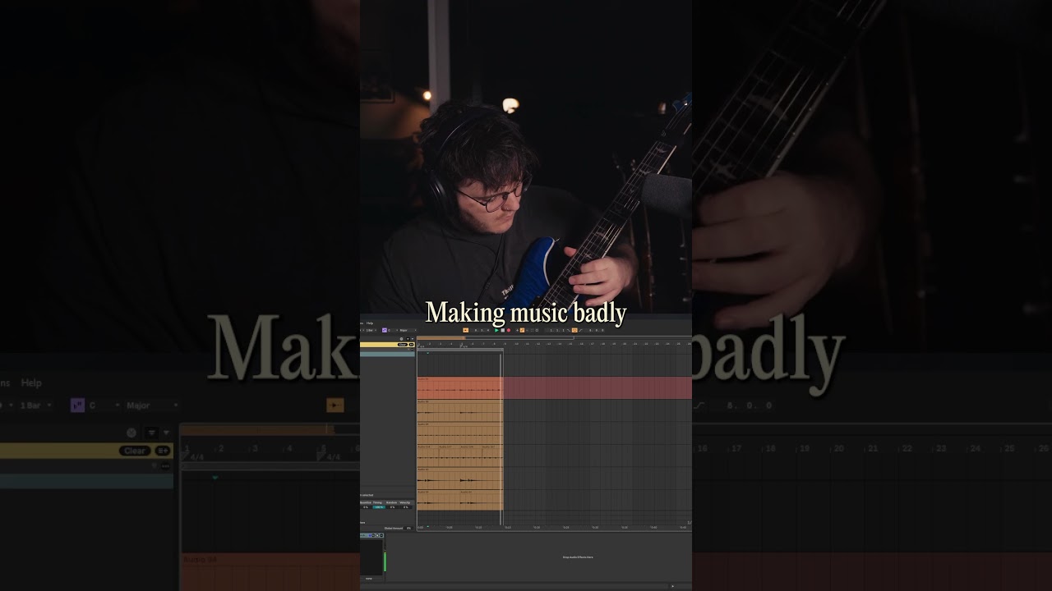
Task: Select the red Audio 51 clip
Action: pos(460,387)
